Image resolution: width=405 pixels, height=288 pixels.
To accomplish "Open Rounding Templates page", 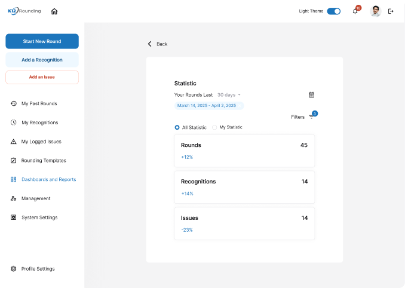I will click(44, 160).
